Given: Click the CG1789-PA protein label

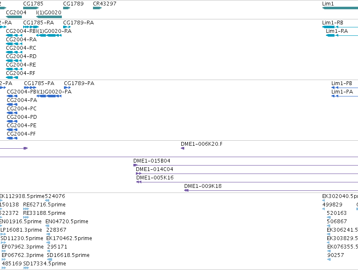Looking at the screenshot, I should (79, 83).
